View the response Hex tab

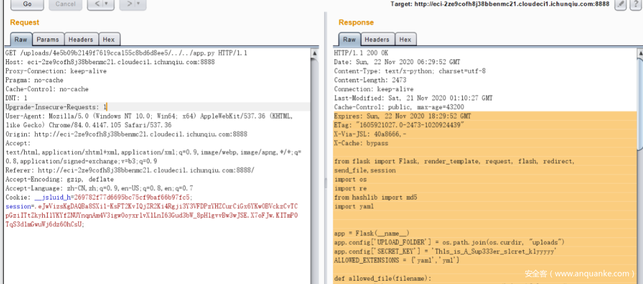(405, 39)
